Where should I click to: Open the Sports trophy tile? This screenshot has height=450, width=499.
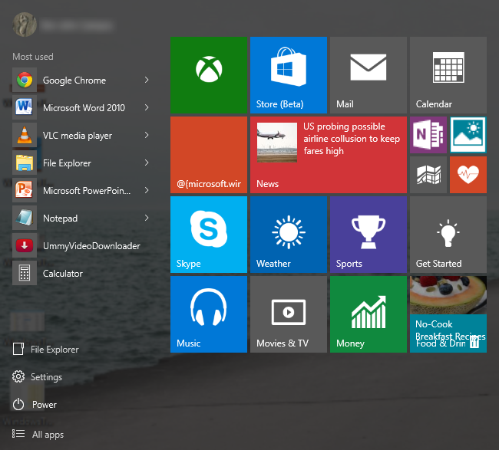pos(368,235)
